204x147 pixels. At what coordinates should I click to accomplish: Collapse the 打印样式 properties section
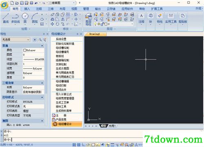click(x=42, y=97)
